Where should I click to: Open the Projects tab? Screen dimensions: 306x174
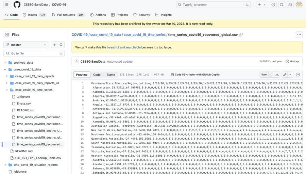(119, 15)
